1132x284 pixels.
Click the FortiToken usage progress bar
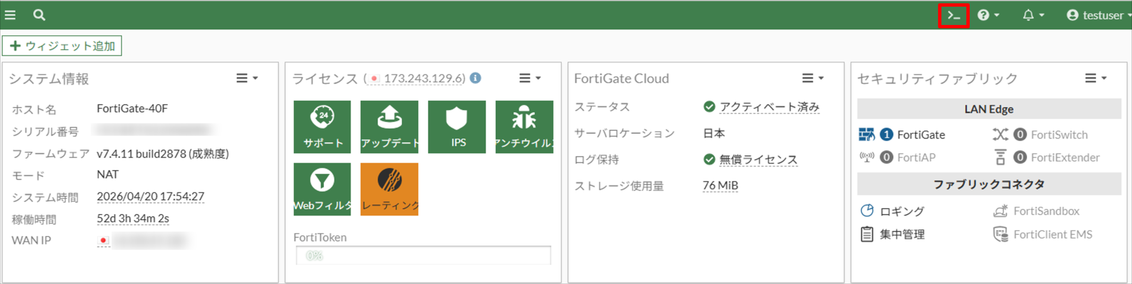point(423,255)
